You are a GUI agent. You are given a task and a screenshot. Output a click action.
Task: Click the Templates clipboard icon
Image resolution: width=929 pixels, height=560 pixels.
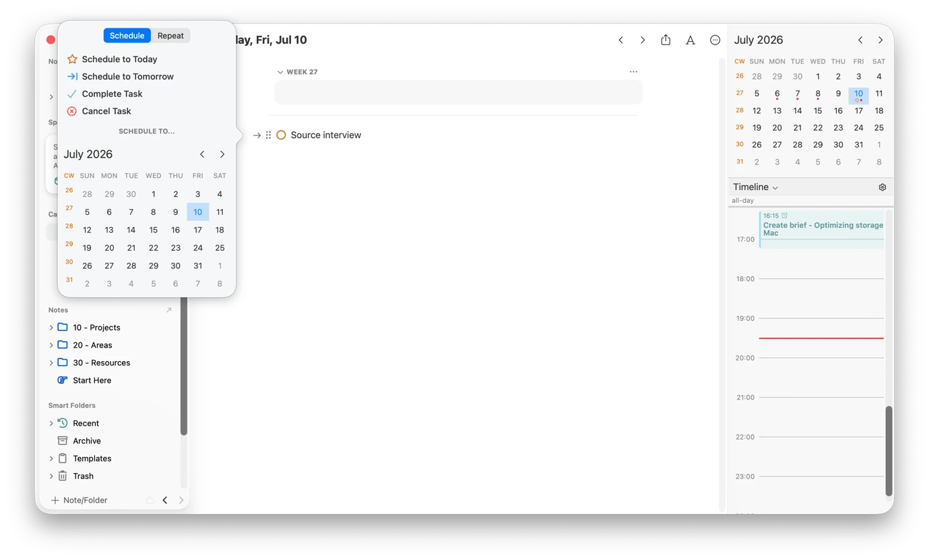click(x=63, y=458)
